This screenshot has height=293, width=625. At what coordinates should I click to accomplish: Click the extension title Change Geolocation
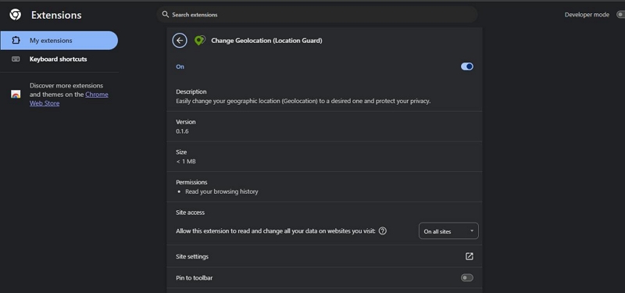[x=266, y=41]
